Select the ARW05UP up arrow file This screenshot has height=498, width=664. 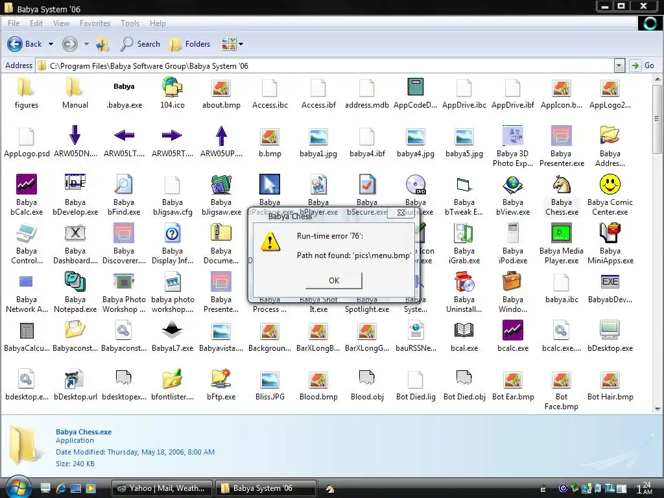point(221,142)
